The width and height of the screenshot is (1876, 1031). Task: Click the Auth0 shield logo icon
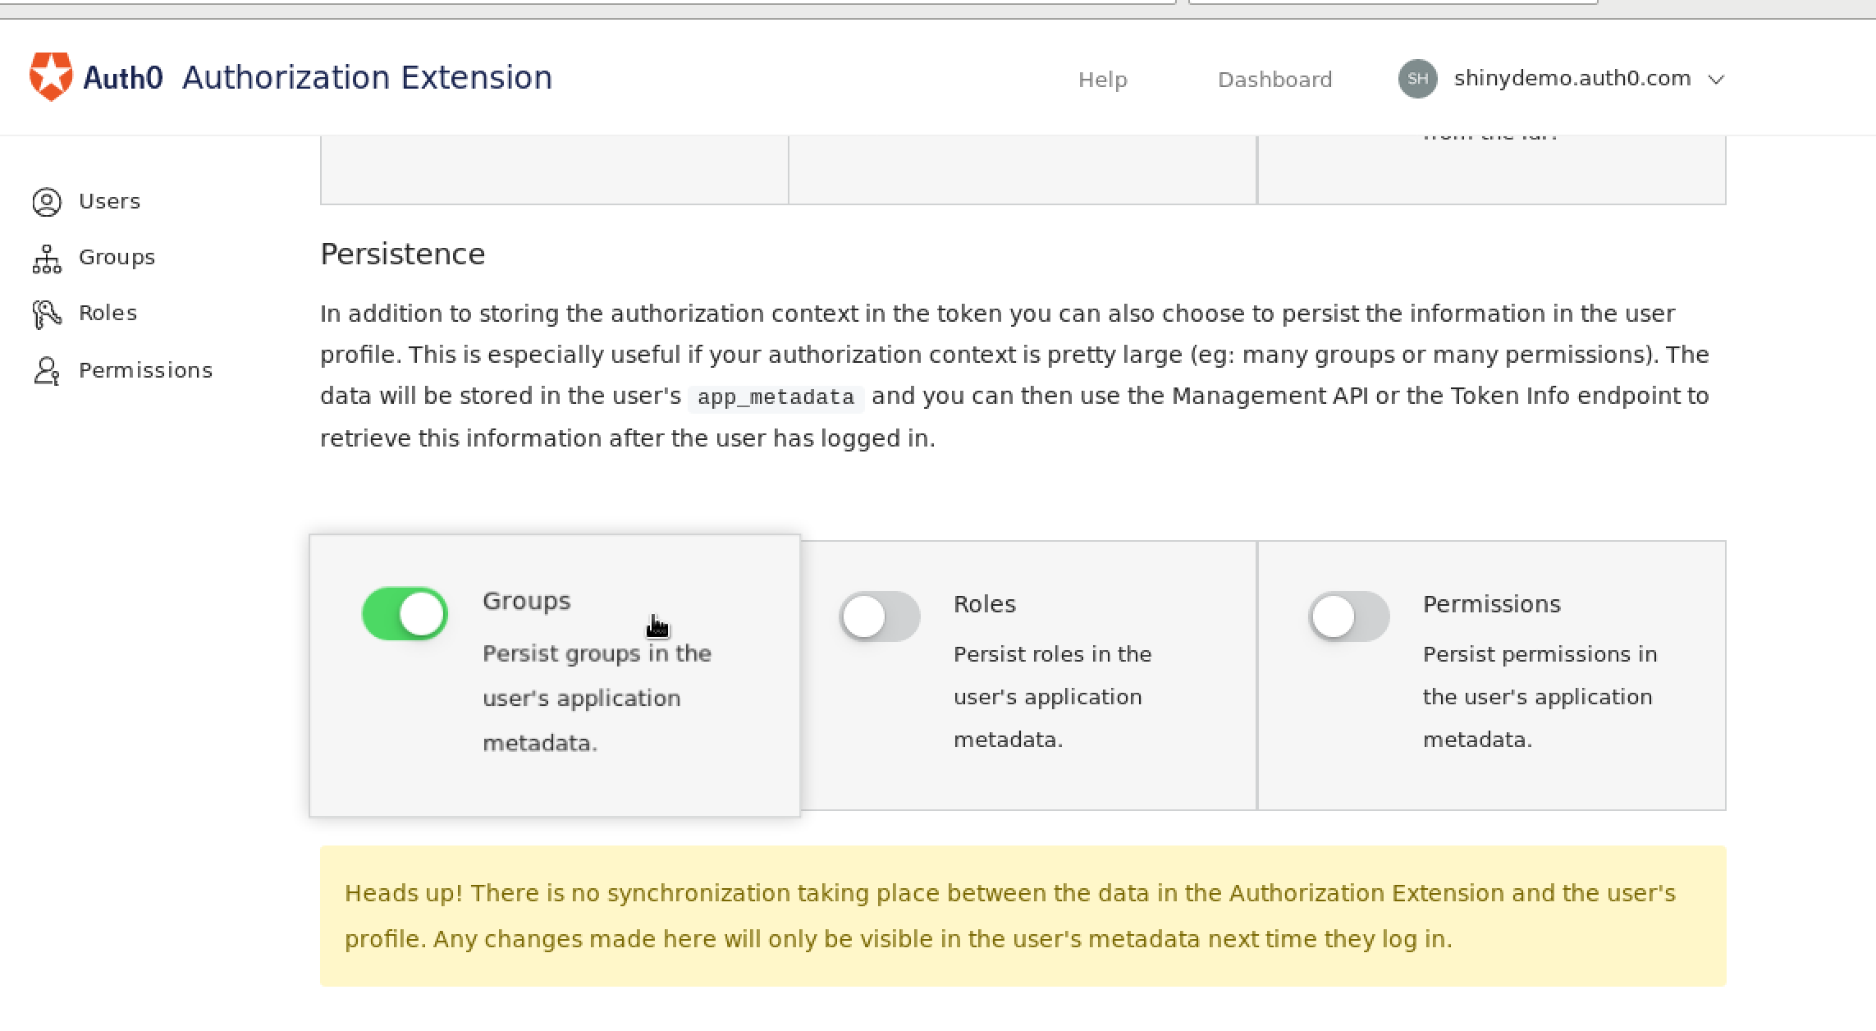(51, 77)
